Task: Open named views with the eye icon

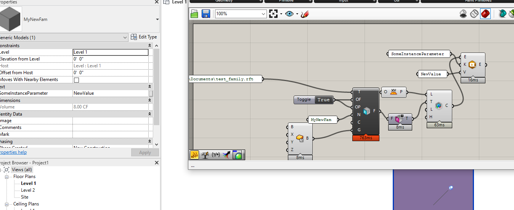Action: pos(289,14)
